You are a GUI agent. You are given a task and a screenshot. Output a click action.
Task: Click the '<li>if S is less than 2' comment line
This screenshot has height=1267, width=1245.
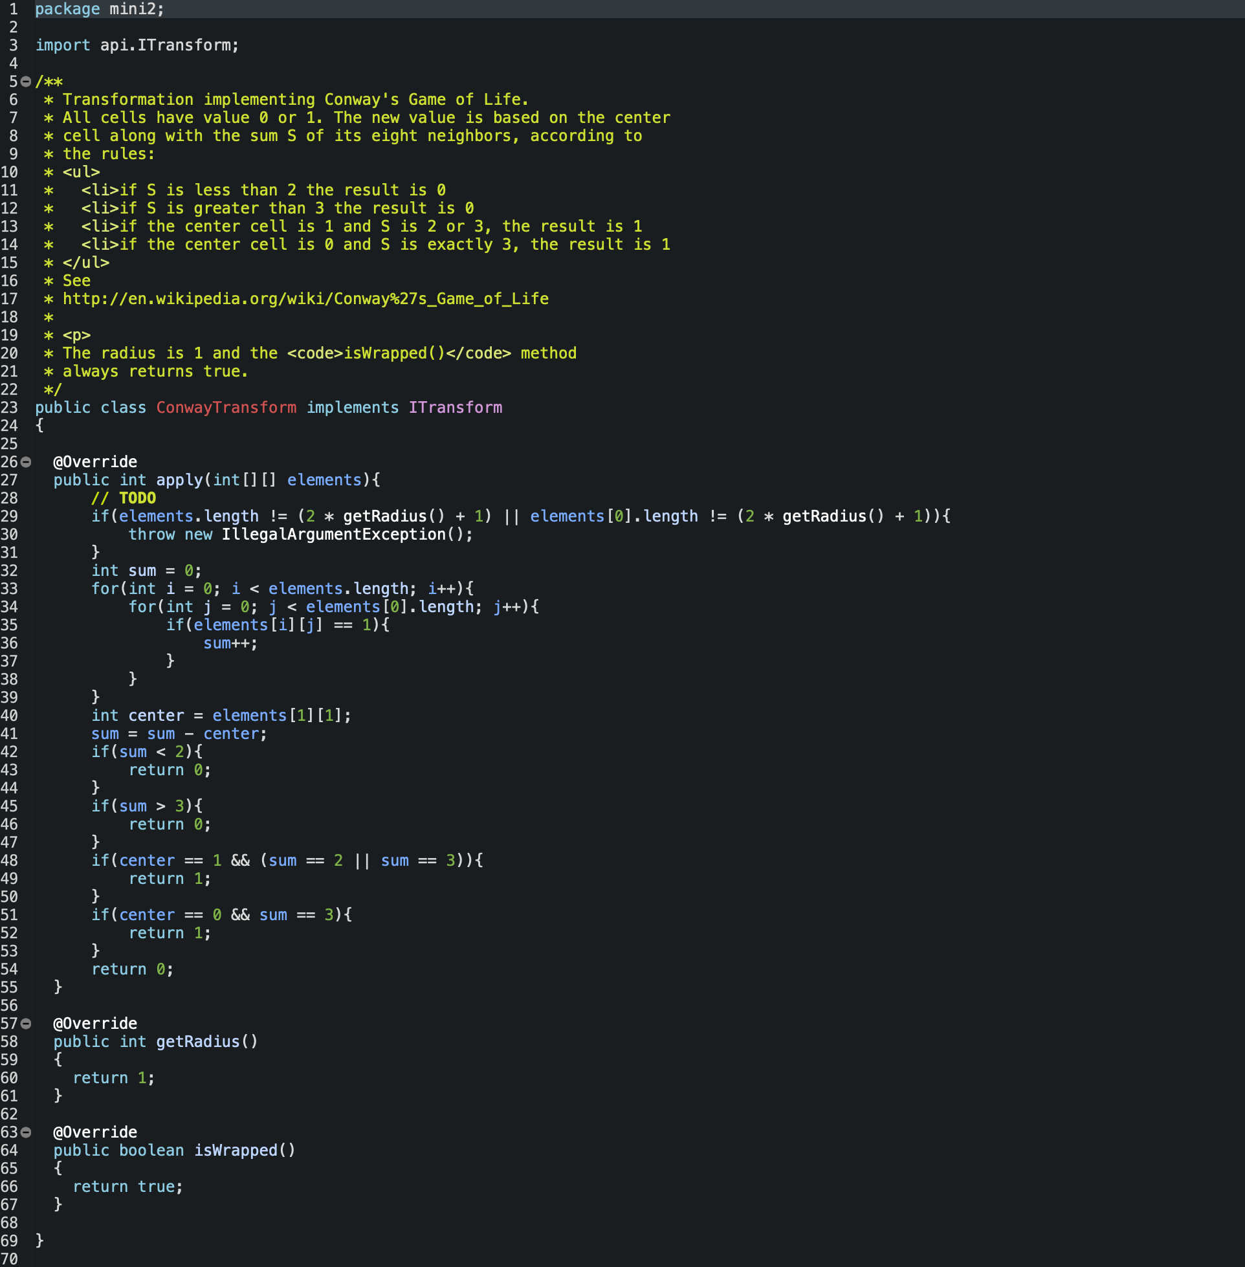click(263, 190)
